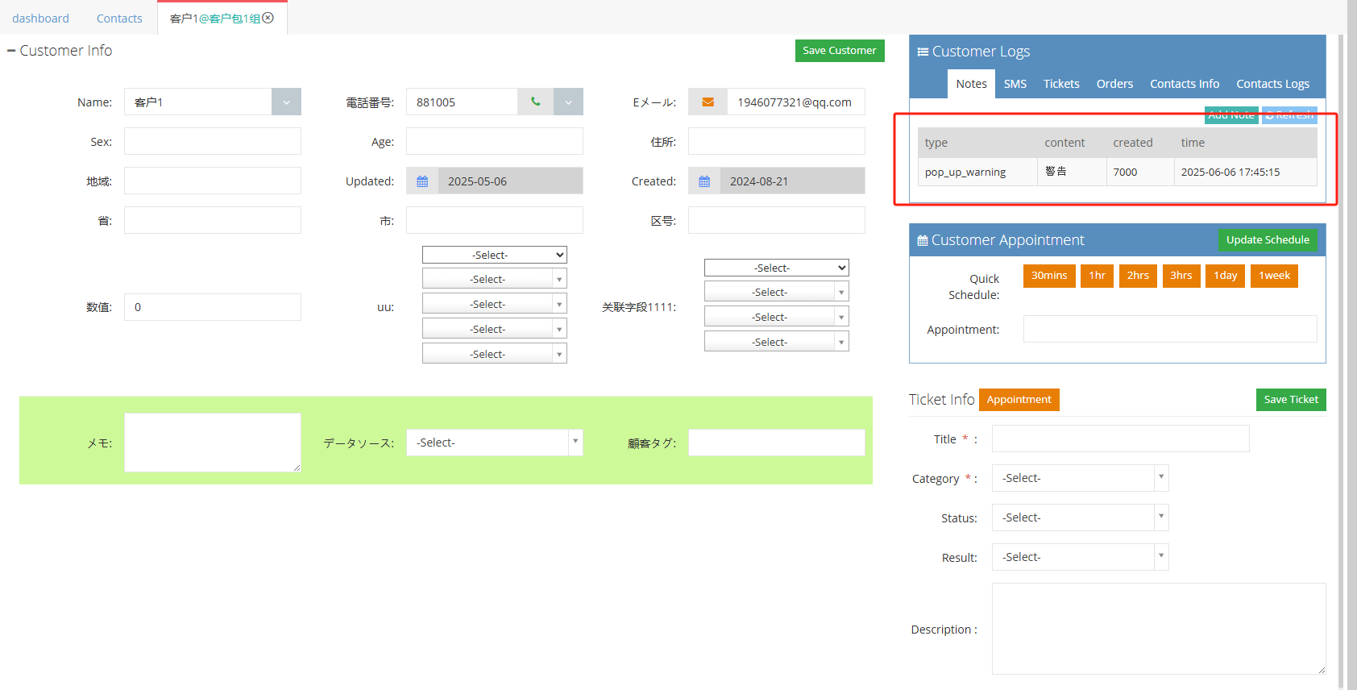Schedule quick 1hr appointment
This screenshot has width=1357, height=690.
coord(1097,276)
